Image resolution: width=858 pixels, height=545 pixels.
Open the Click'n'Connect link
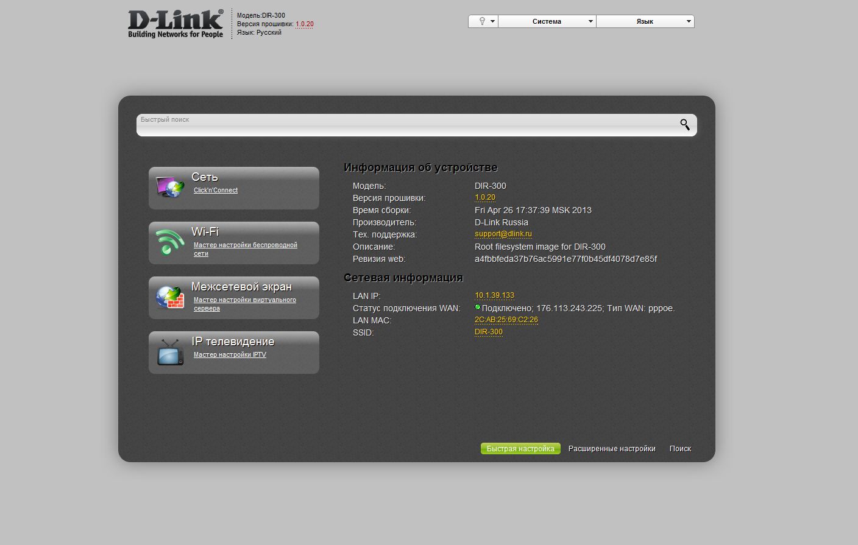click(216, 190)
